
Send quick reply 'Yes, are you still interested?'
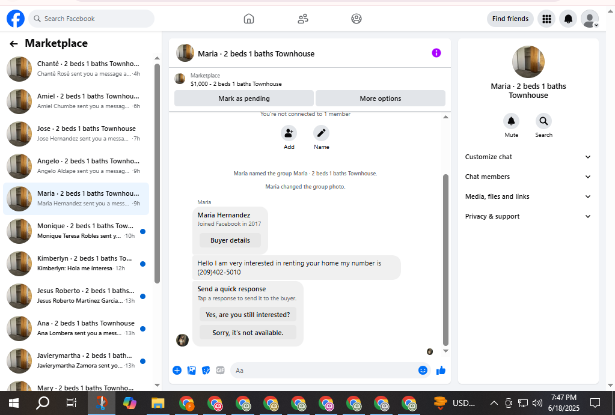pos(248,315)
